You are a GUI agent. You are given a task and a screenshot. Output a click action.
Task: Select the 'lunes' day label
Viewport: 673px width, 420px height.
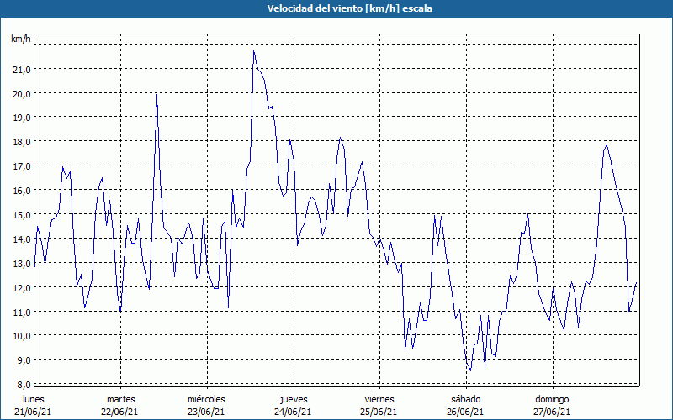pyautogui.click(x=34, y=399)
